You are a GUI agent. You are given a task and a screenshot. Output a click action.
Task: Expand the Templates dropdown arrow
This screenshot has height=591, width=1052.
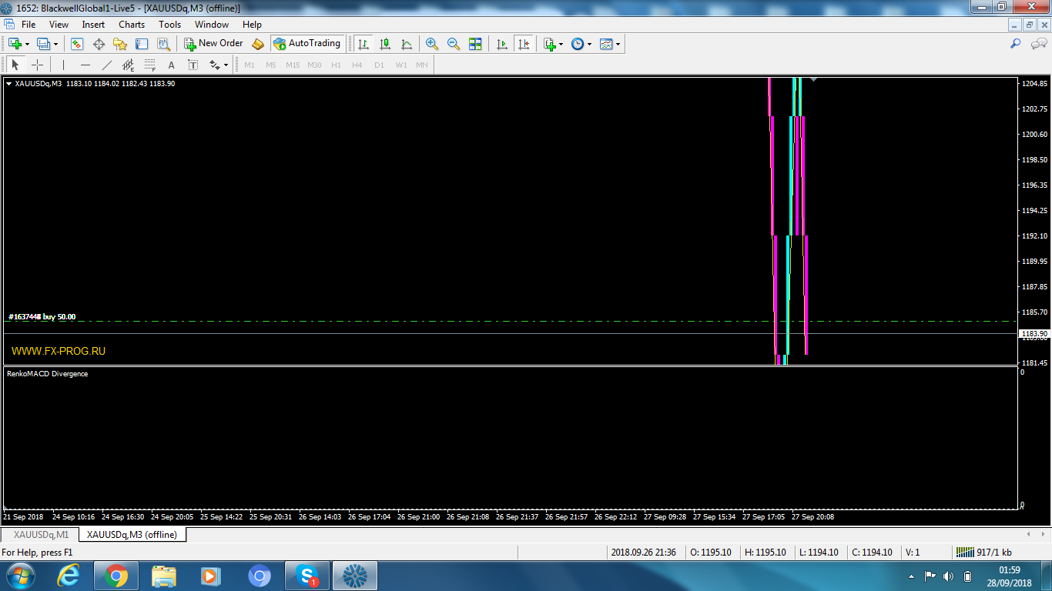coord(618,44)
